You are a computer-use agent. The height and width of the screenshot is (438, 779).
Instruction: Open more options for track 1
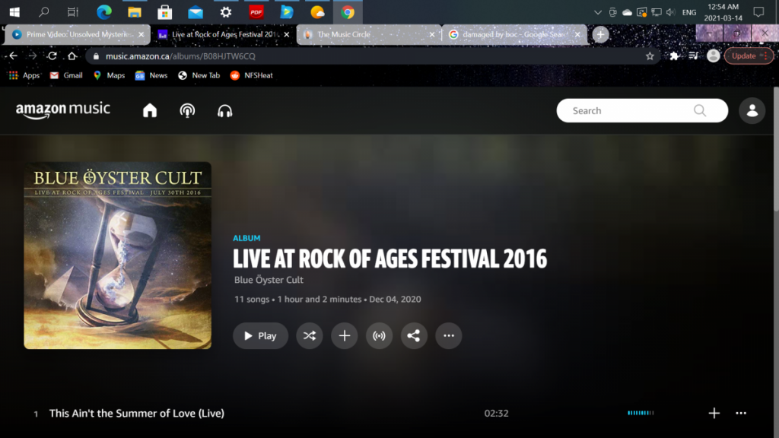pyautogui.click(x=741, y=413)
